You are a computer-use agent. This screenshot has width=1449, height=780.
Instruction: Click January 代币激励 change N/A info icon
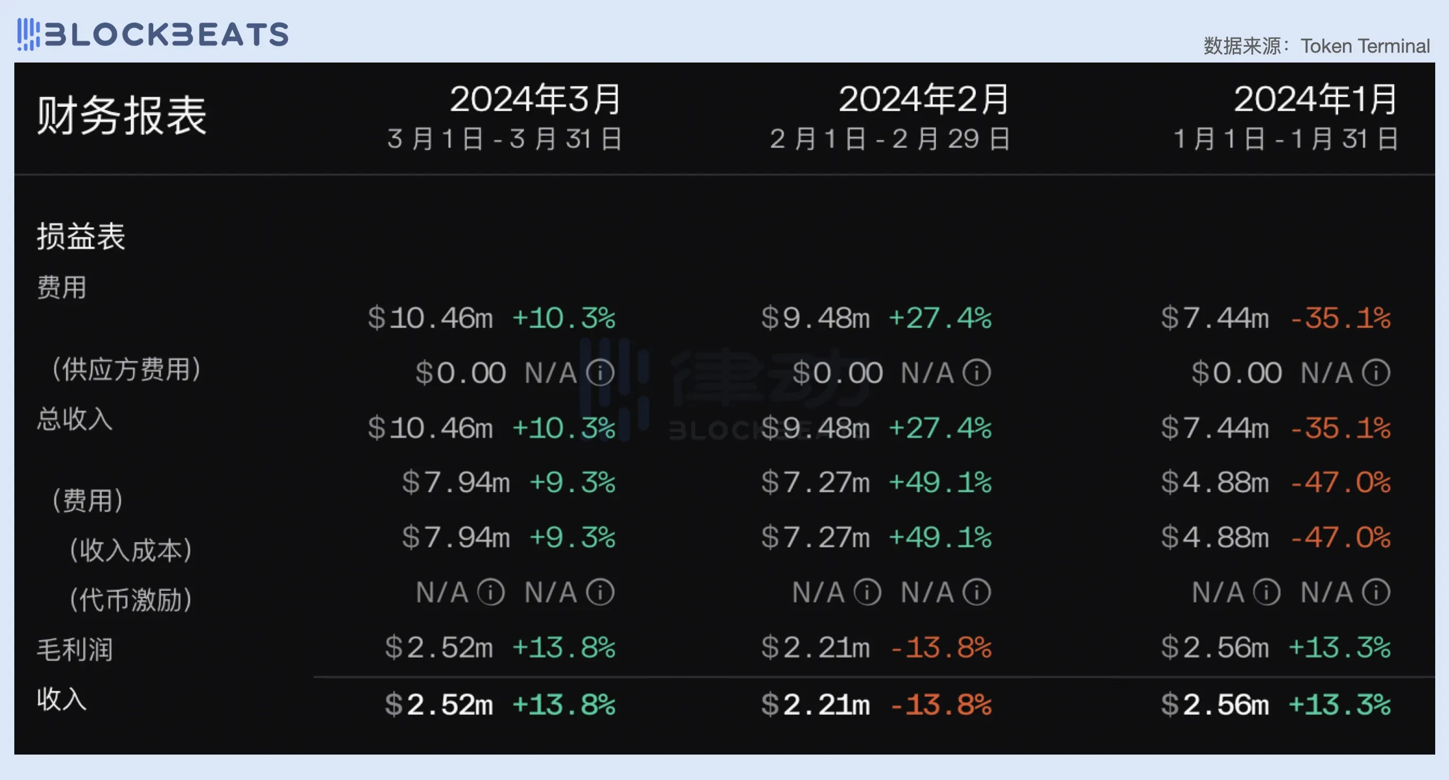[1376, 592]
